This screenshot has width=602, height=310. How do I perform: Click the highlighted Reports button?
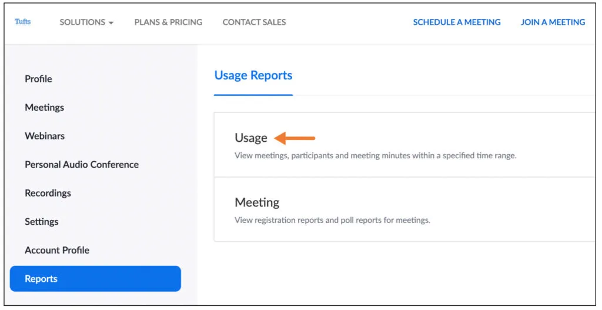point(95,279)
